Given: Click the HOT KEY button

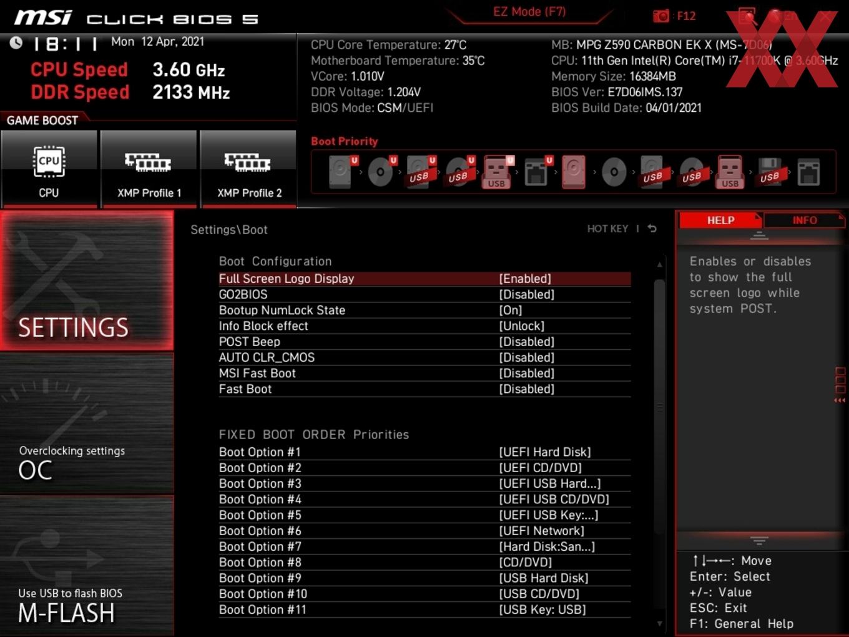Looking at the screenshot, I should point(607,229).
